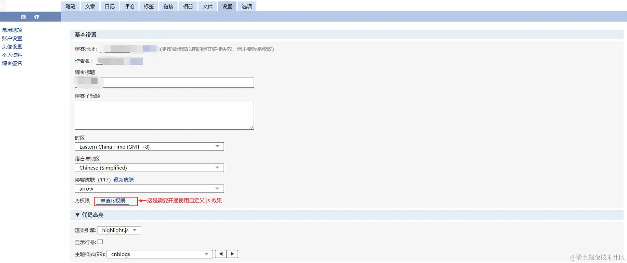This screenshot has width=627, height=263.
Task: Open the 链接 tab
Action: click(x=168, y=6)
